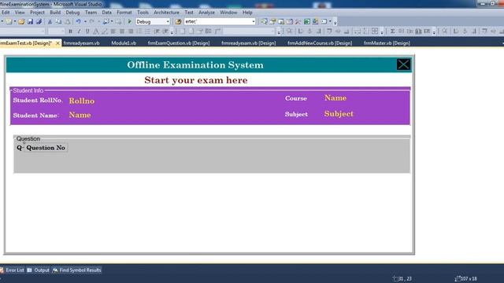This screenshot has height=283, width=504.
Task: Open the Standard toolbar overflow options arrow
Action: coord(335,22)
